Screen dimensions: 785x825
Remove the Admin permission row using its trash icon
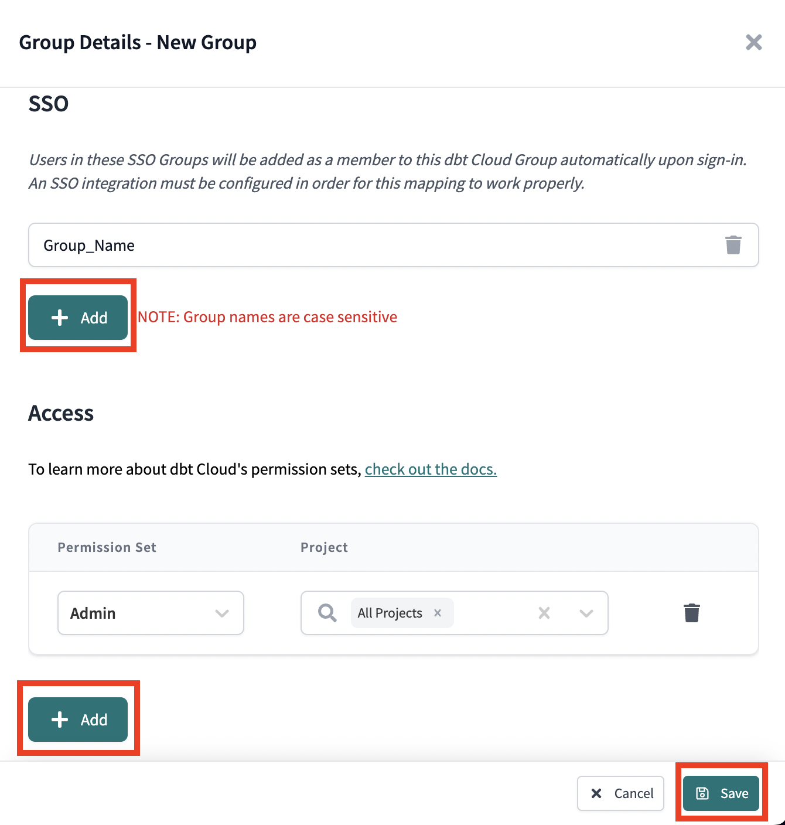[692, 613]
